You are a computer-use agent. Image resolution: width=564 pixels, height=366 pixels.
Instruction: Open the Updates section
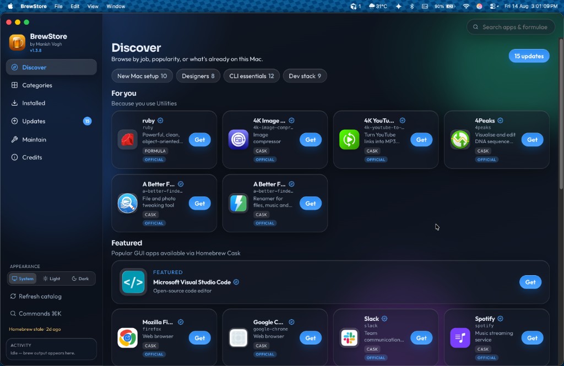tap(51, 121)
